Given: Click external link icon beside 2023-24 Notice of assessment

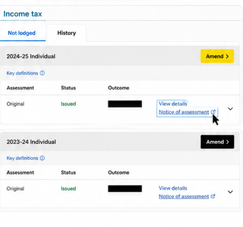Looking at the screenshot, I should tap(213, 196).
